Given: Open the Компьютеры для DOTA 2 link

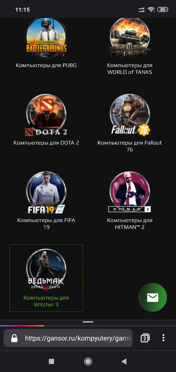Looking at the screenshot, I should click(x=46, y=143).
